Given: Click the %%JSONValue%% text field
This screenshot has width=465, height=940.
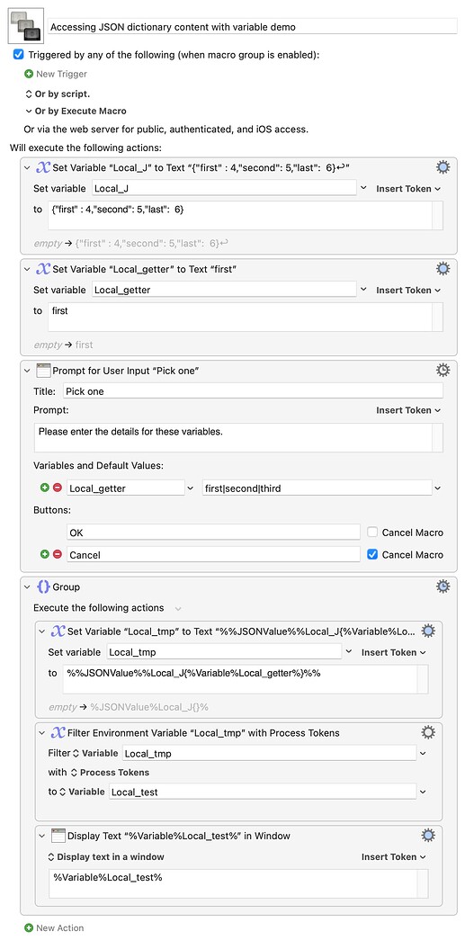Looking at the screenshot, I should (x=239, y=679).
